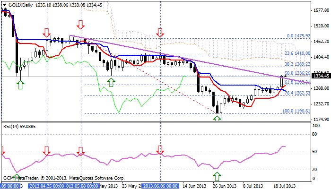Select the Fibonacci level 38.2 1369.22
331x190 pixels.
click(297, 64)
